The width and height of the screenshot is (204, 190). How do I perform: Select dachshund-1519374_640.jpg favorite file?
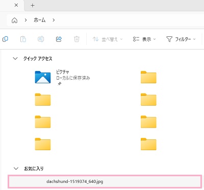point(105,181)
